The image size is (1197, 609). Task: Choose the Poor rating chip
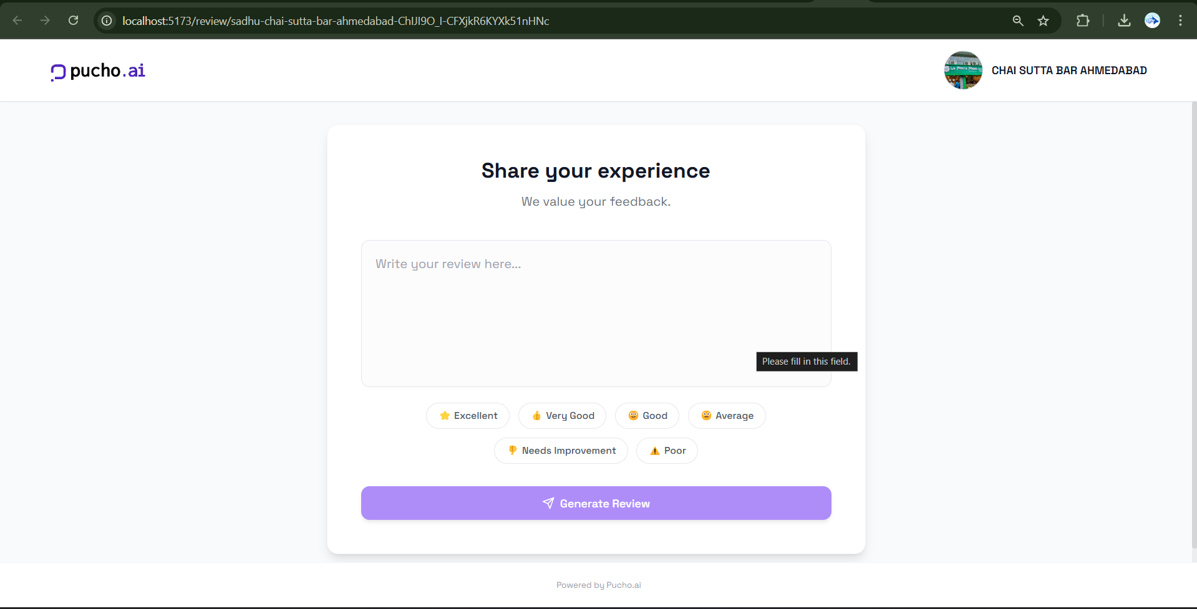tap(667, 451)
